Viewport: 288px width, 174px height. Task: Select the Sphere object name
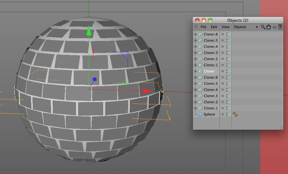209,115
